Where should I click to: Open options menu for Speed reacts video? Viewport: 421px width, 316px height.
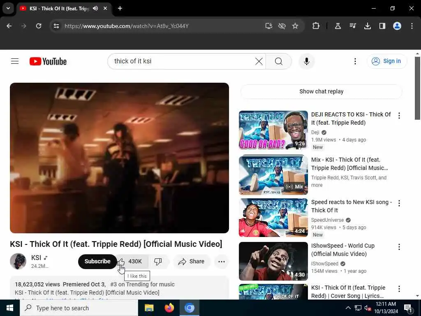399,203
